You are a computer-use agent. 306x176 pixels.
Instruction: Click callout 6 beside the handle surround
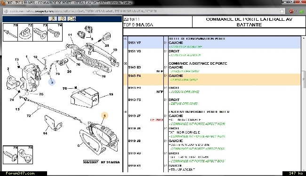(79, 145)
